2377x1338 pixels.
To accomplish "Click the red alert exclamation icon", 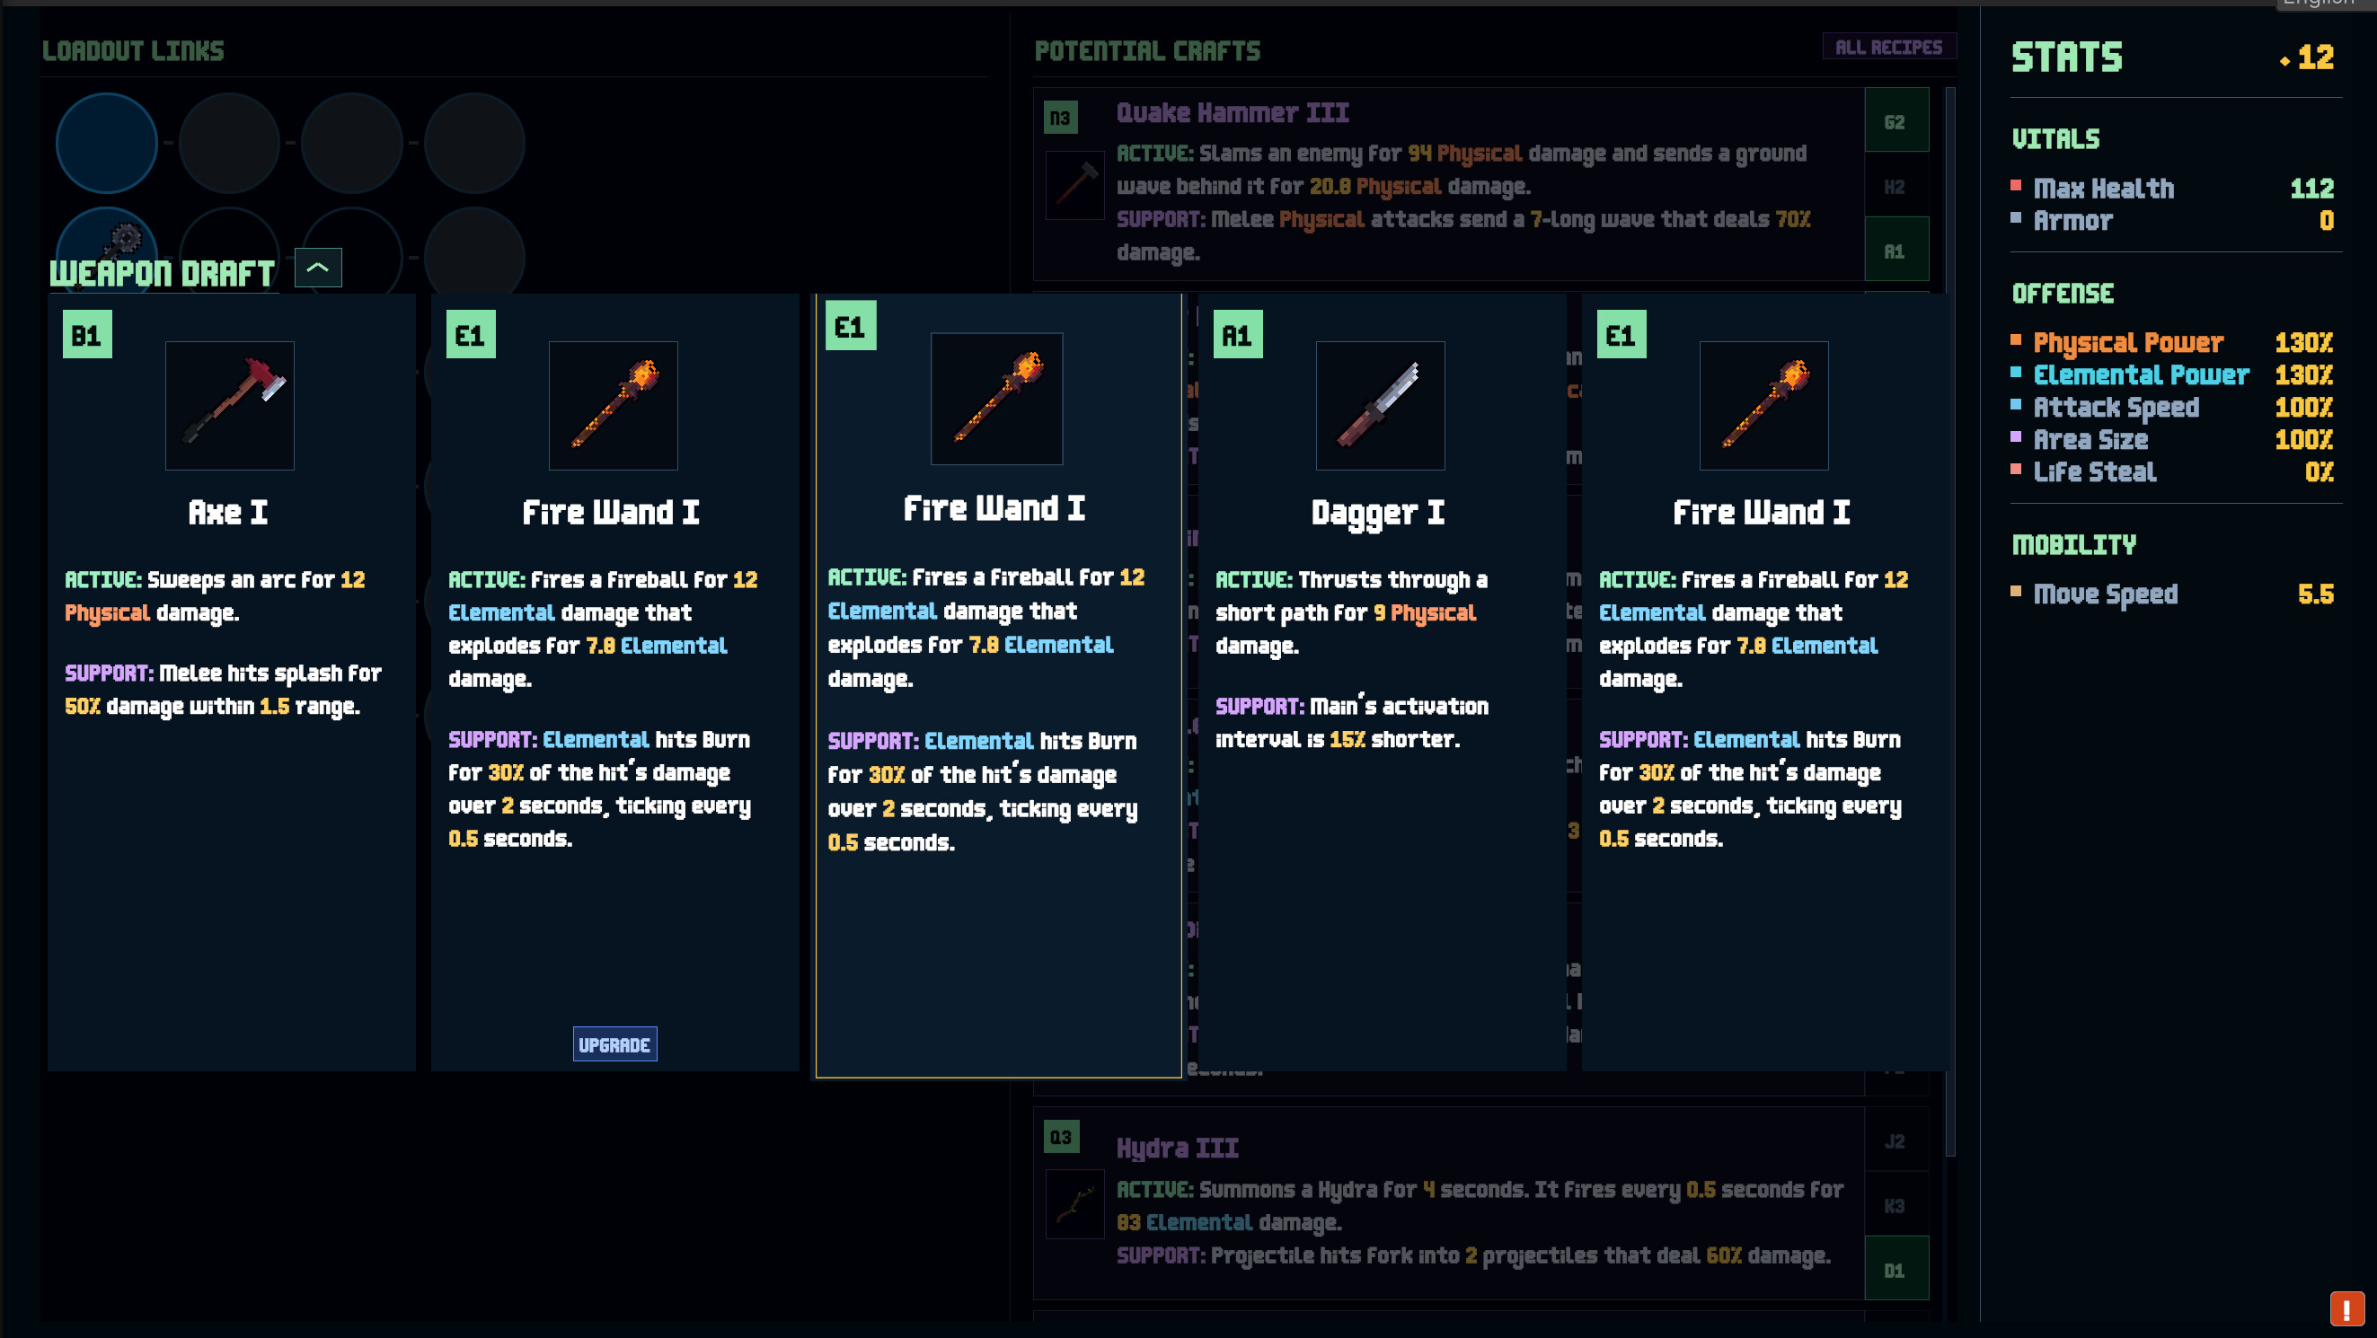I will click(x=2346, y=1308).
